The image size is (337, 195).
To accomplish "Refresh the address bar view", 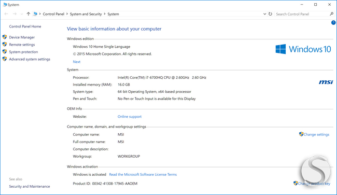I will coord(270,14).
